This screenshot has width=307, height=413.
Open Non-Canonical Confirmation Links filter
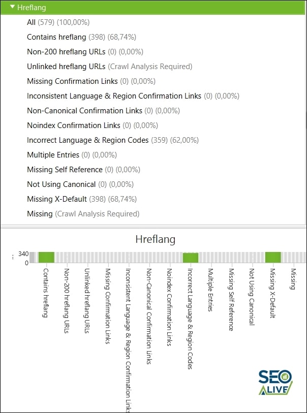(103, 111)
